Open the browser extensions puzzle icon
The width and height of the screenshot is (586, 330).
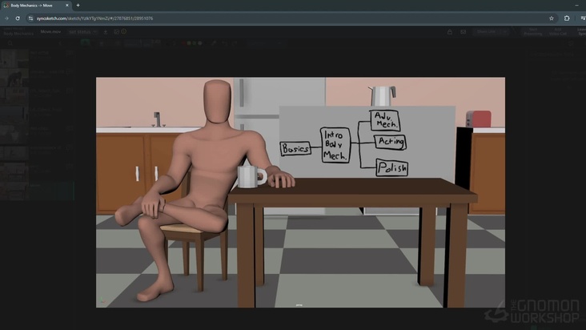pyautogui.click(x=567, y=18)
